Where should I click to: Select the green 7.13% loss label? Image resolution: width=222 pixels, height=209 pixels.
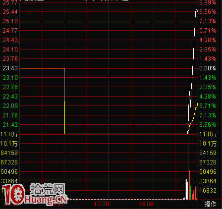(x=208, y=115)
